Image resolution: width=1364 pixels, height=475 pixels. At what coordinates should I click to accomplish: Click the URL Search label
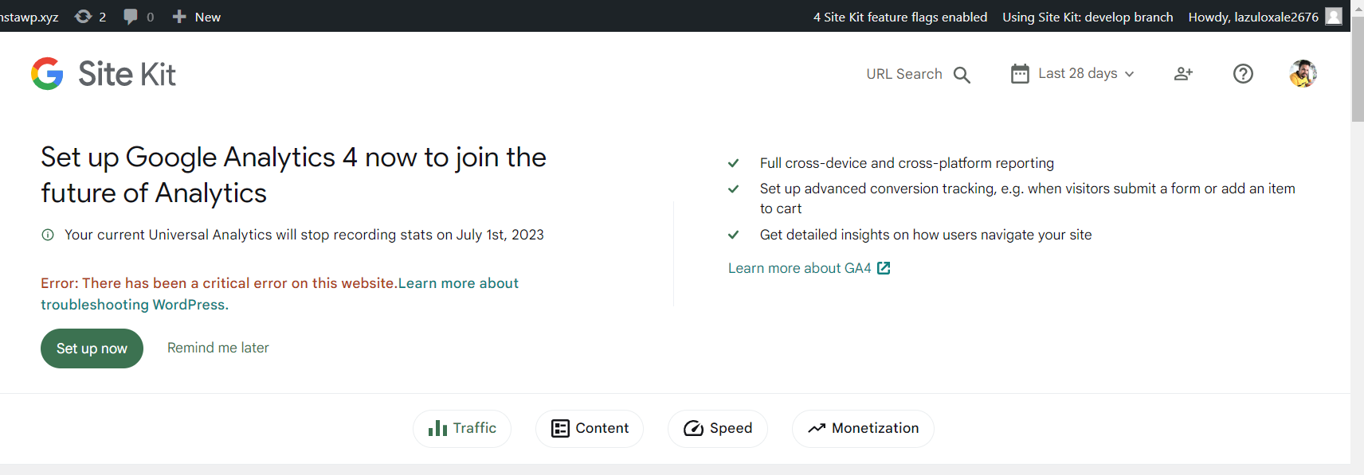tap(904, 74)
